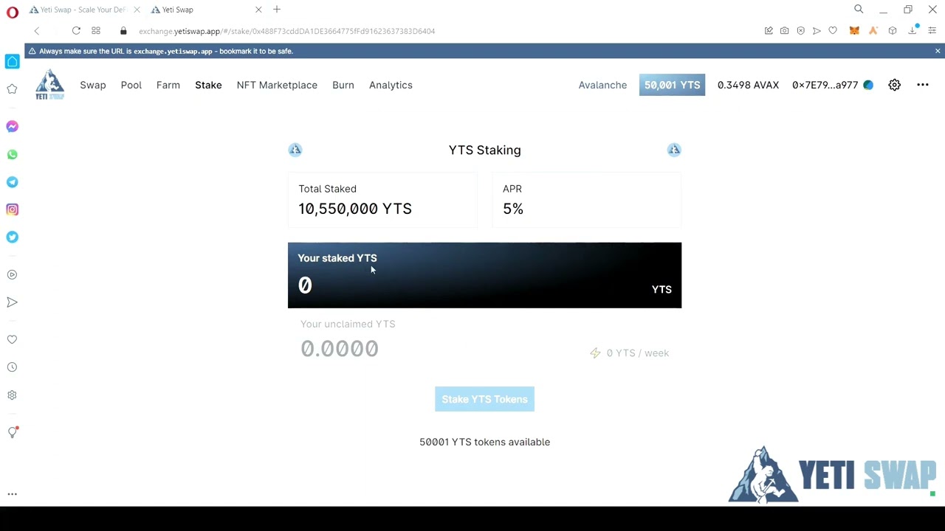This screenshot has height=531, width=945.
Task: Click the 'YTS Staking' title
Action: click(x=484, y=150)
